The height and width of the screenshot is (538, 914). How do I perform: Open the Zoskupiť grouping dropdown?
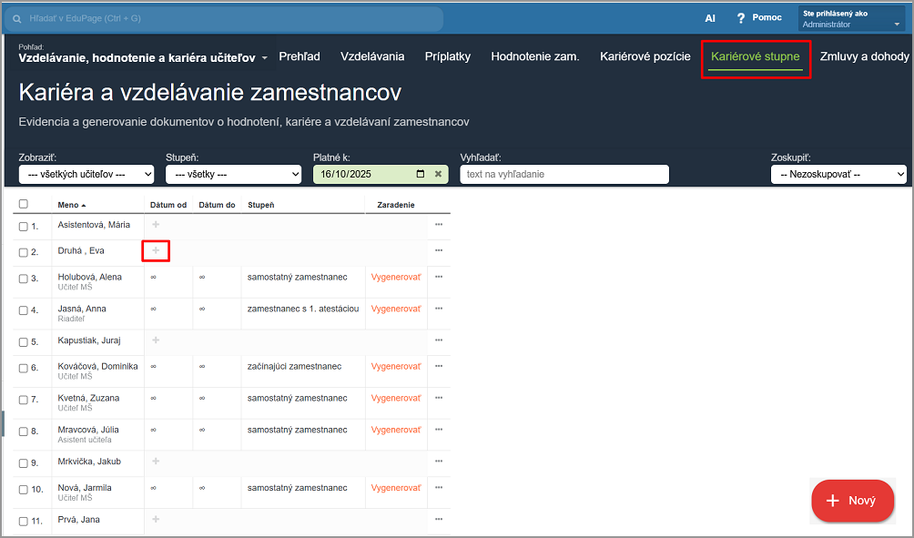click(838, 174)
